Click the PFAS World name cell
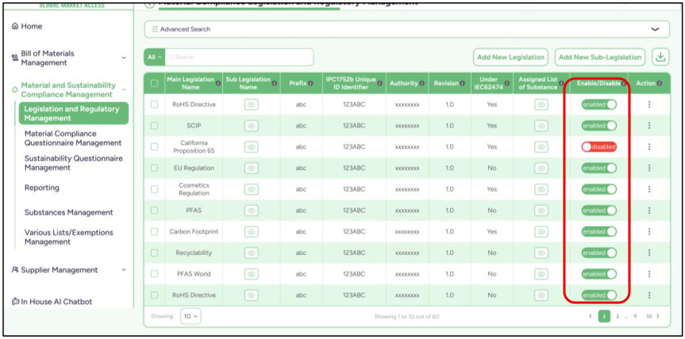This screenshot has width=685, height=339. point(194,274)
